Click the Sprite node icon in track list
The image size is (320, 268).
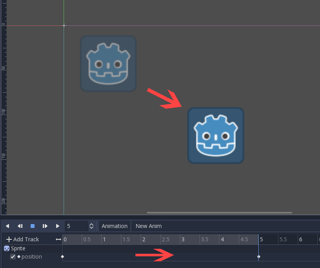coord(7,248)
